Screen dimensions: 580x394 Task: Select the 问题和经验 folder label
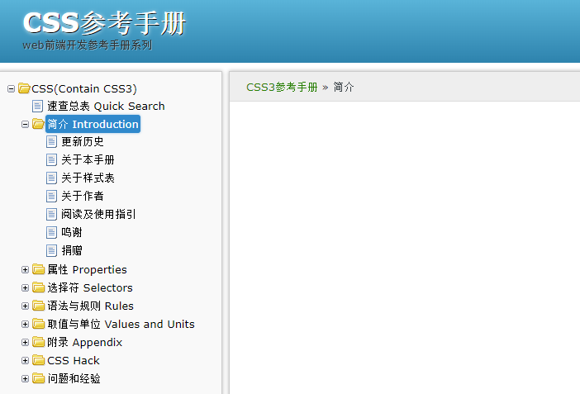pos(74,378)
